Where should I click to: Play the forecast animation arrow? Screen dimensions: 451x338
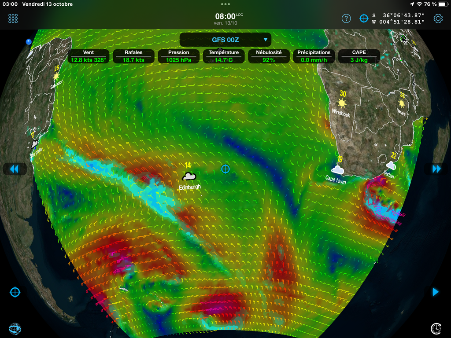[x=436, y=292]
